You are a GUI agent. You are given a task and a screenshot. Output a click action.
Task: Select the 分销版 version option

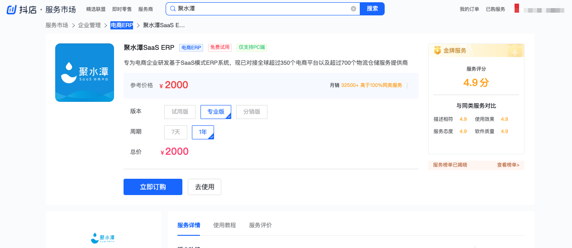click(252, 112)
